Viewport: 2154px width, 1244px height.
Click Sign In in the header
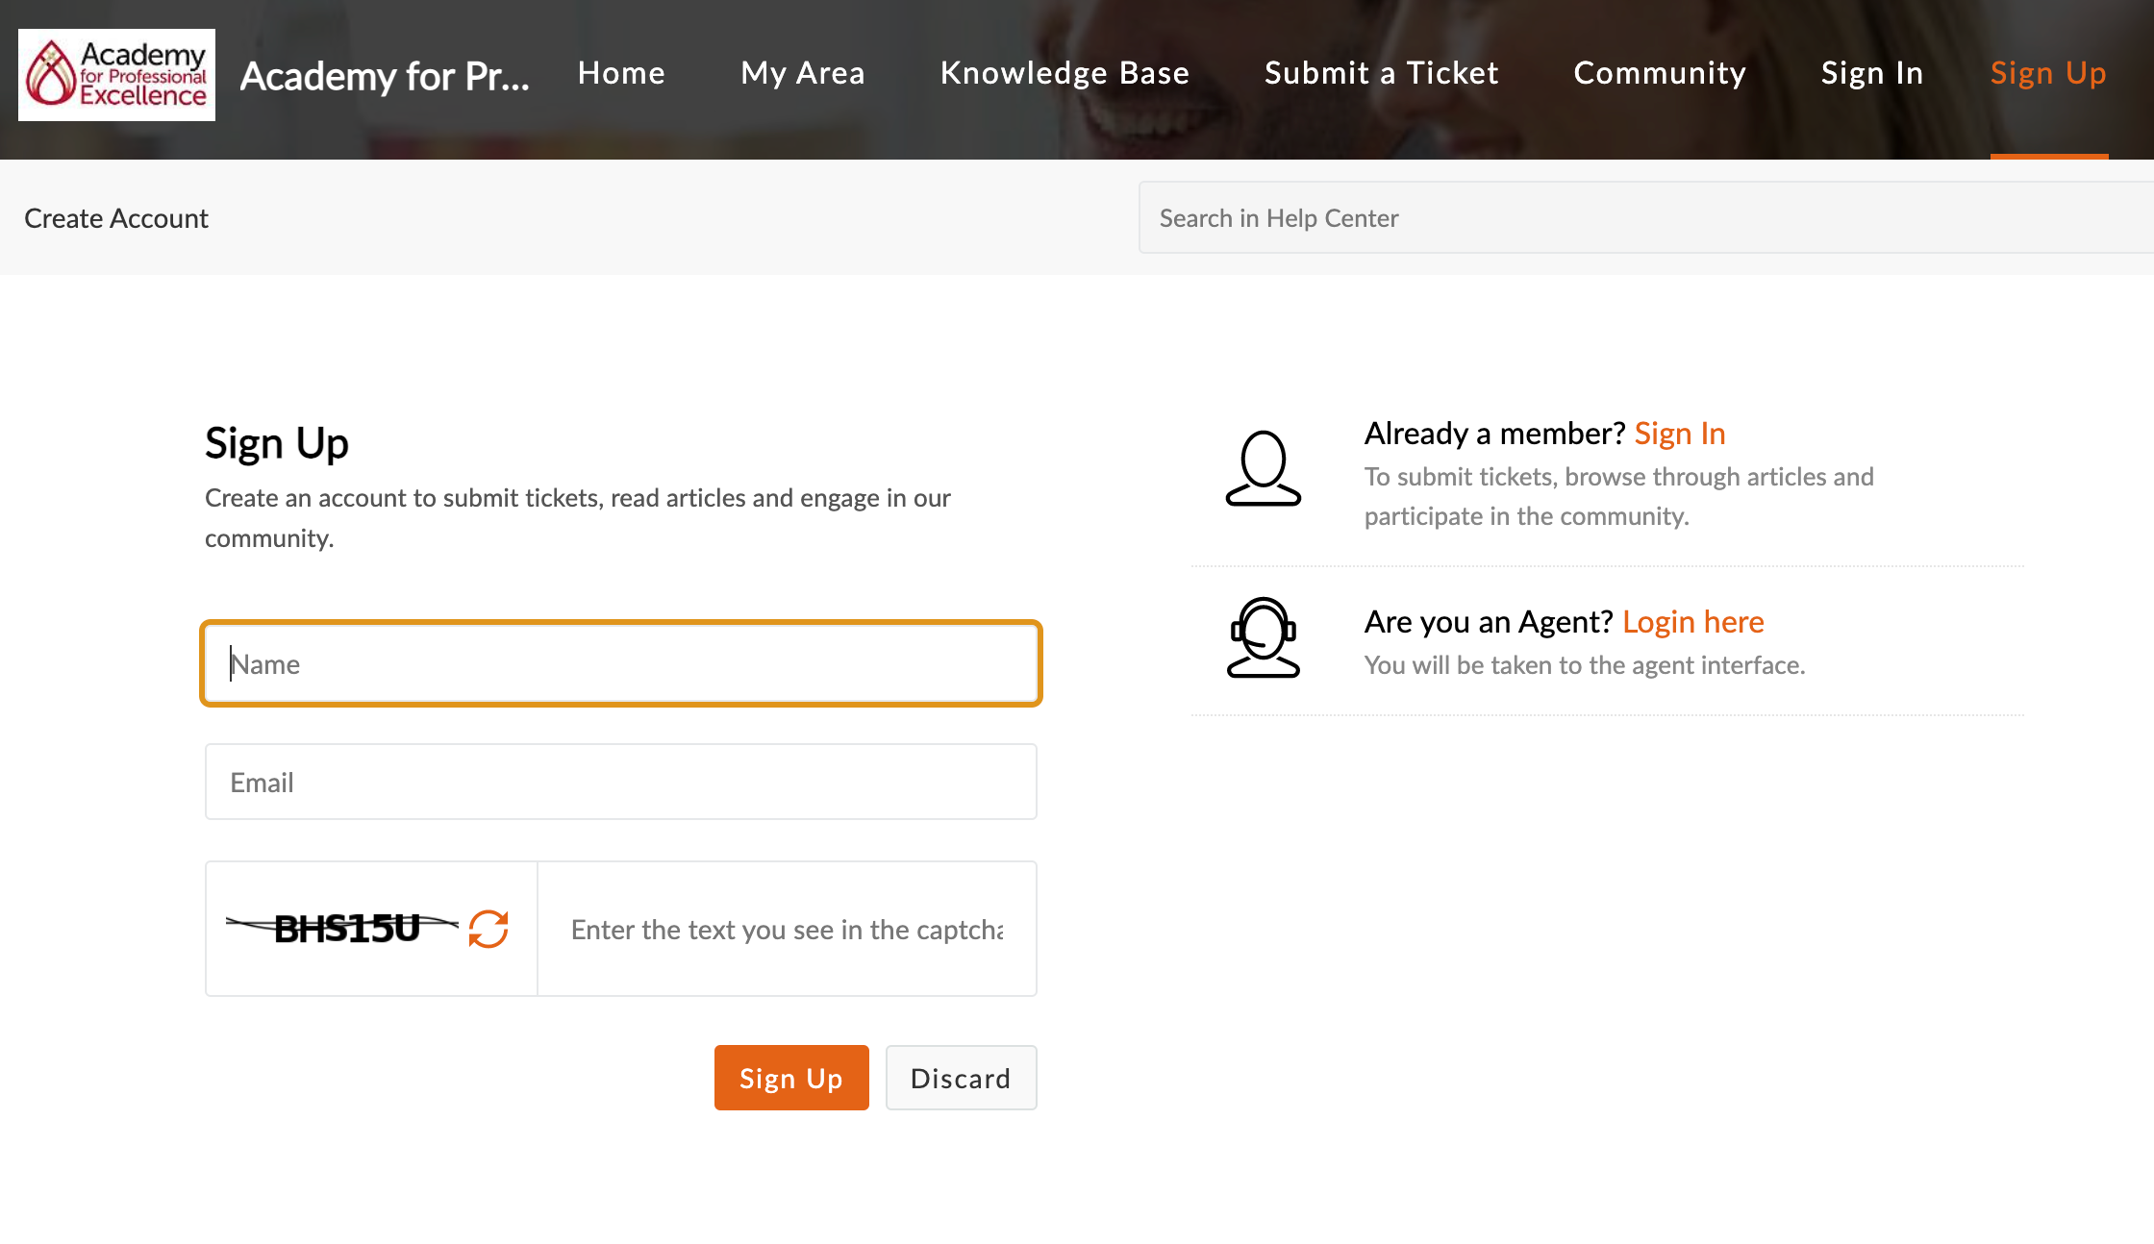pyautogui.click(x=1871, y=73)
